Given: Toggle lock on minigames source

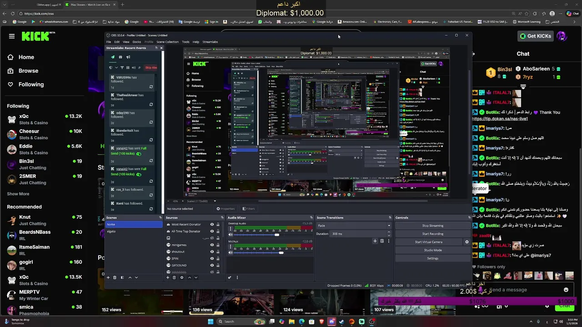Looking at the screenshot, I should 218,245.
